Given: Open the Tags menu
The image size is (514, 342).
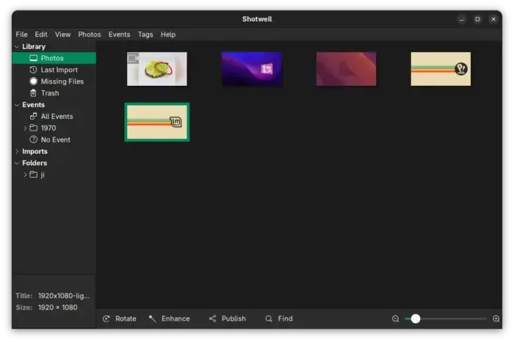Looking at the screenshot, I should tap(145, 34).
